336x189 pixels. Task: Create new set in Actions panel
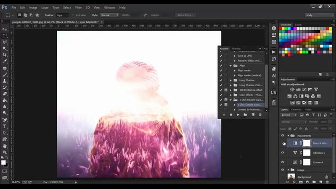(x=245, y=114)
